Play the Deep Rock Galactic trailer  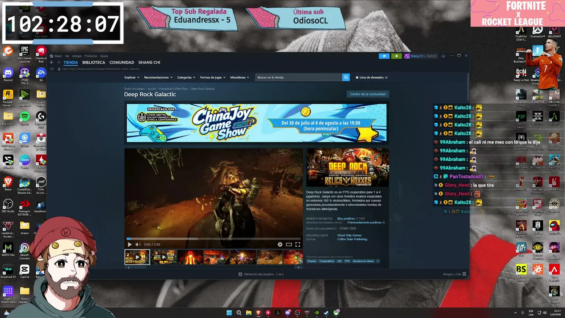129,244
